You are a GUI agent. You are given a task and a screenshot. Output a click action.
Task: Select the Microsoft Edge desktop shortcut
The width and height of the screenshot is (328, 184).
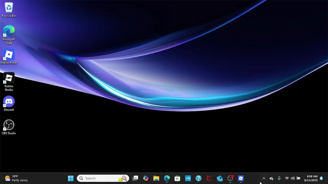point(9,35)
